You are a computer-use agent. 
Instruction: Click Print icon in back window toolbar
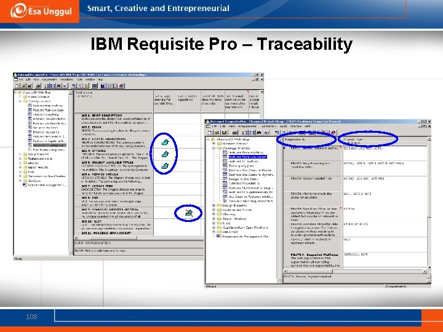pyautogui.click(x=38, y=85)
